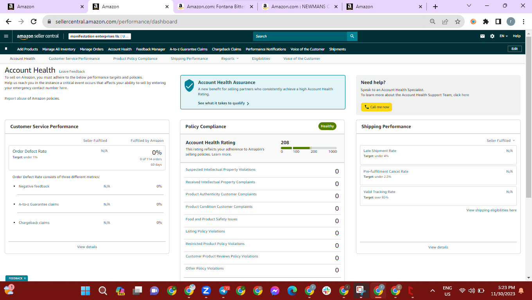Open Food and Product Safety Issues link
The image size is (532, 300).
(211, 219)
